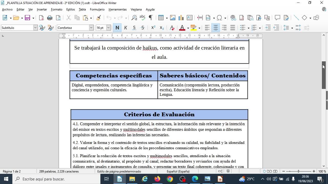Expand the save options dropdown arrow
Viewport: 328px width, 184px height.
pos(33,18)
